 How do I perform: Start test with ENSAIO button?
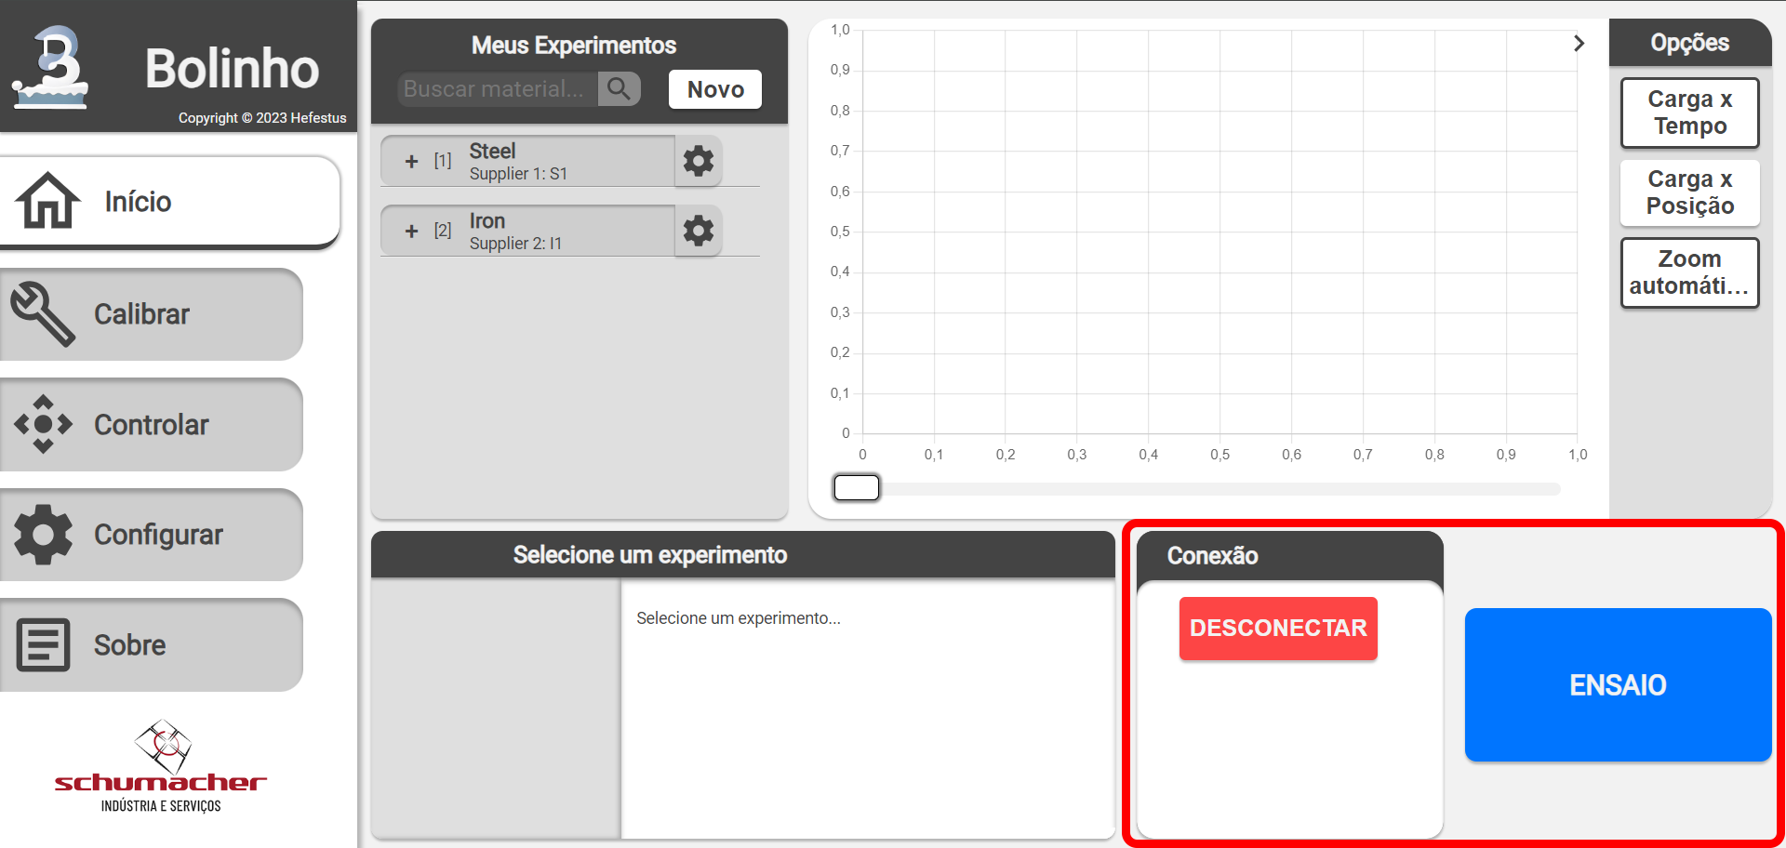pyautogui.click(x=1618, y=685)
